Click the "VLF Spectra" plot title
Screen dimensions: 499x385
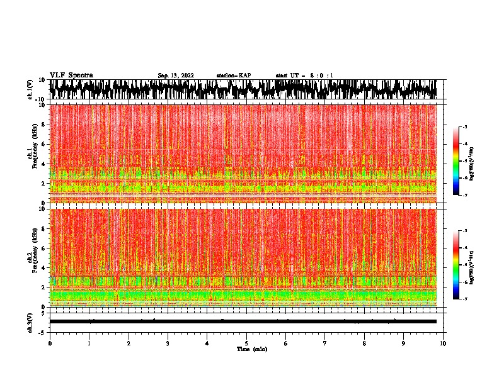tap(71, 75)
